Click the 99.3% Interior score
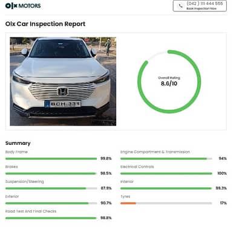The image size is (242, 227). [221, 188]
